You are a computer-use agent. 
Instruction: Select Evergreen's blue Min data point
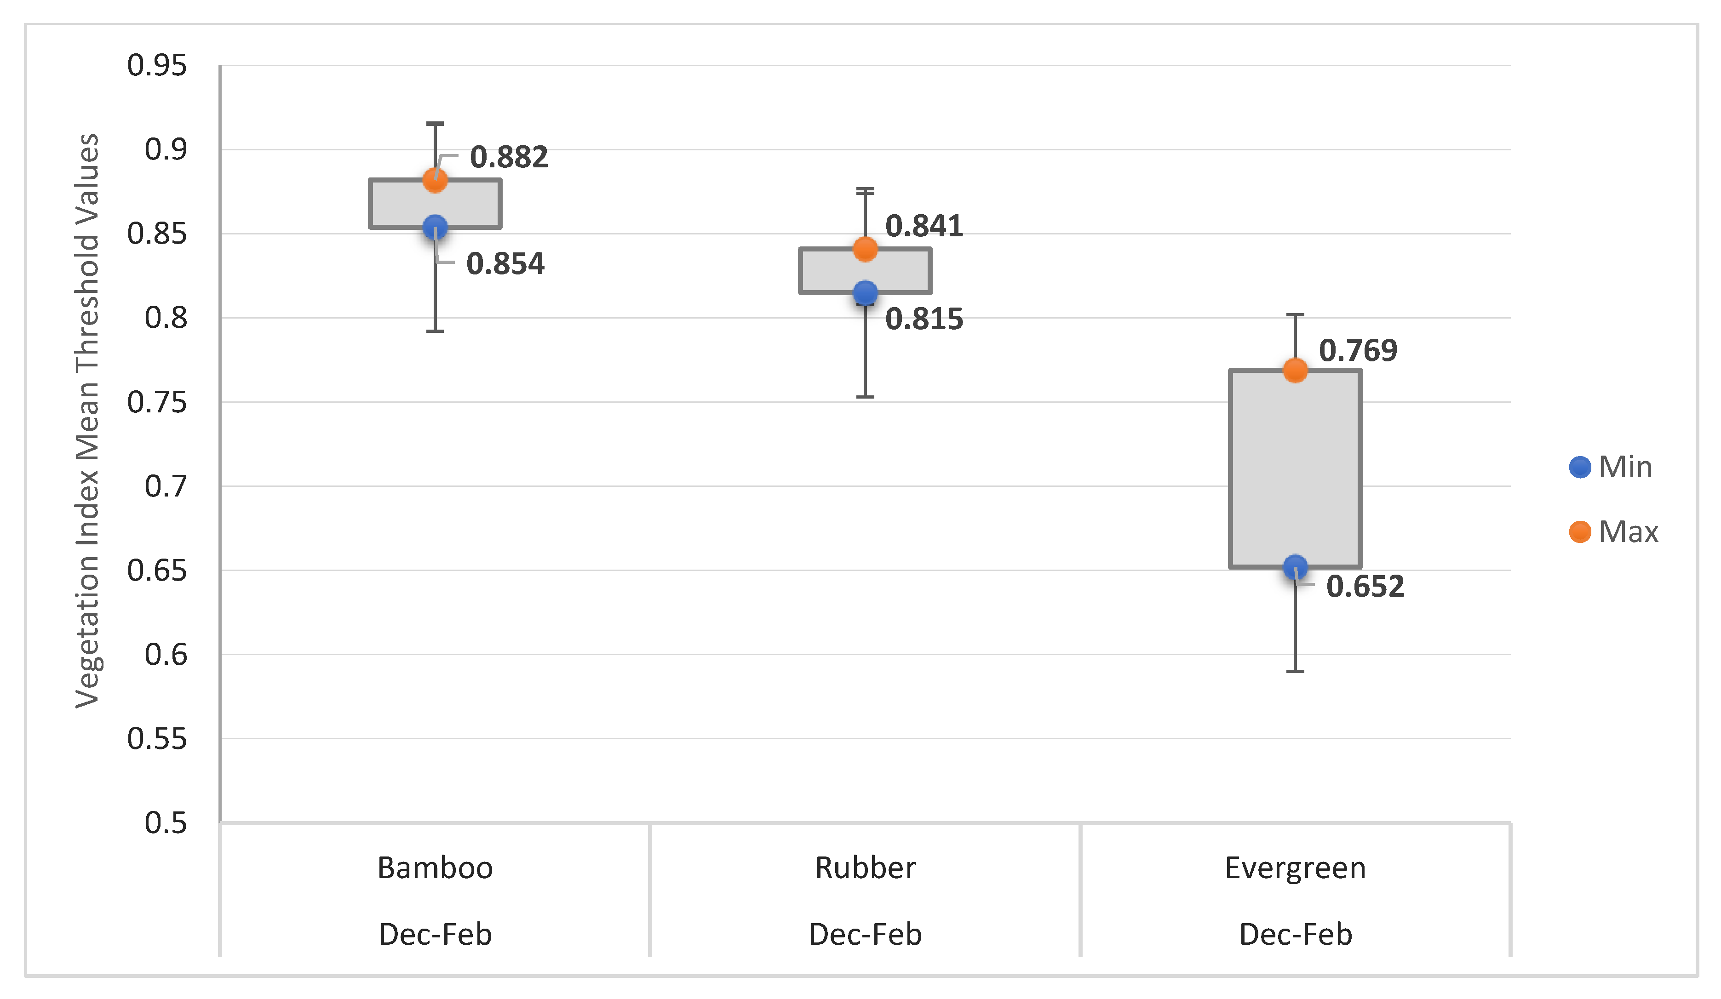[x=1295, y=567]
